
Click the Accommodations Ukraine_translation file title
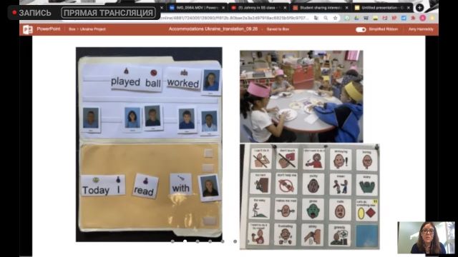click(x=213, y=29)
